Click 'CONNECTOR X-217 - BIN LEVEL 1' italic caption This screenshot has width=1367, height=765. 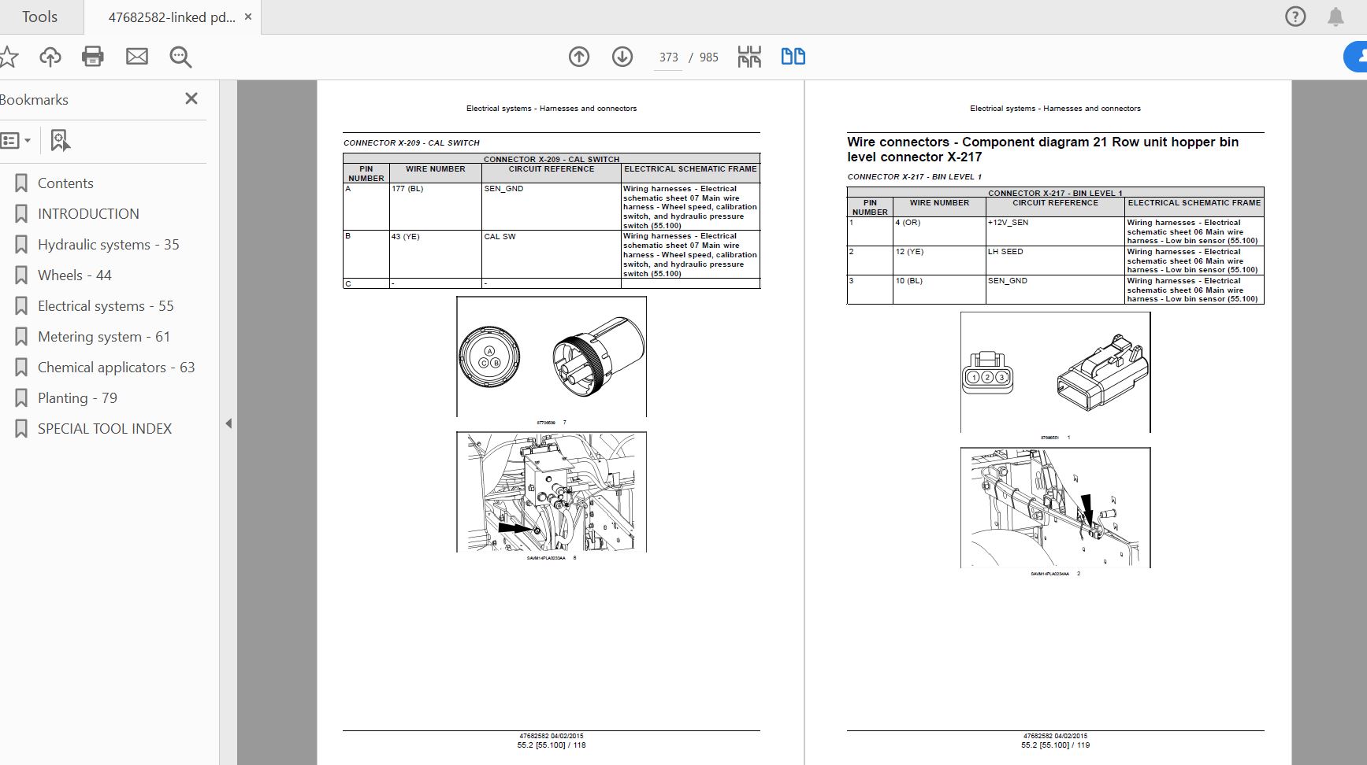[x=915, y=177]
